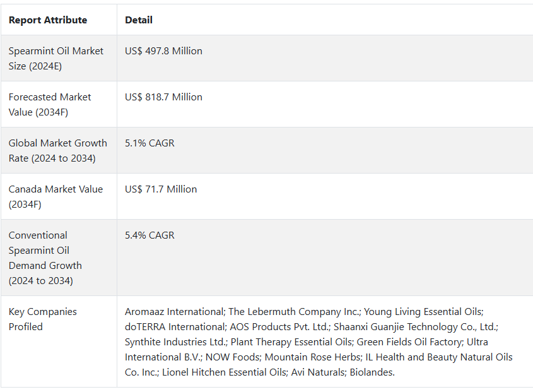Click the NOW Foods company name

tap(233, 357)
